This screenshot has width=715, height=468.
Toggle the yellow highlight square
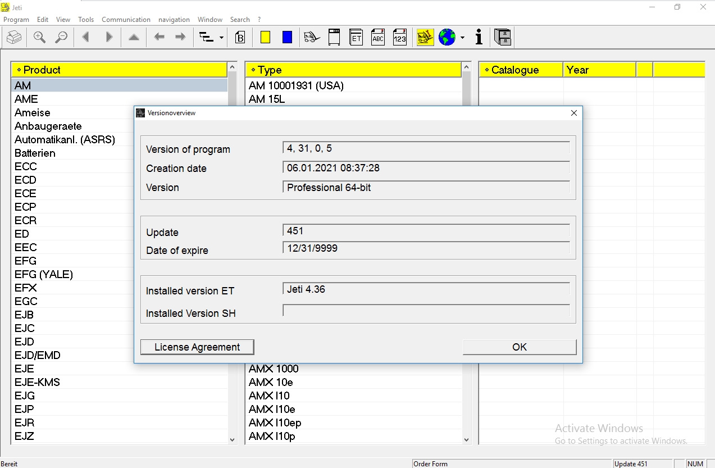point(264,37)
